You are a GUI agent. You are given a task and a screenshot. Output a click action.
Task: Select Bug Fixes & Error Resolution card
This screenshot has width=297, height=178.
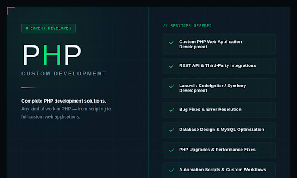pyautogui.click(x=219, y=110)
